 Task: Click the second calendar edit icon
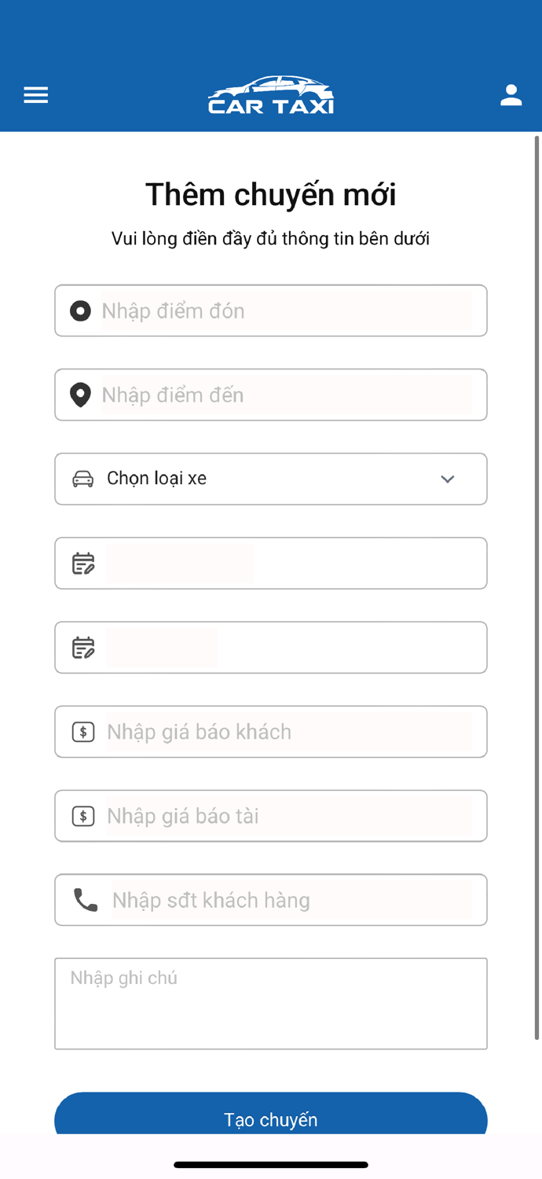click(83, 647)
